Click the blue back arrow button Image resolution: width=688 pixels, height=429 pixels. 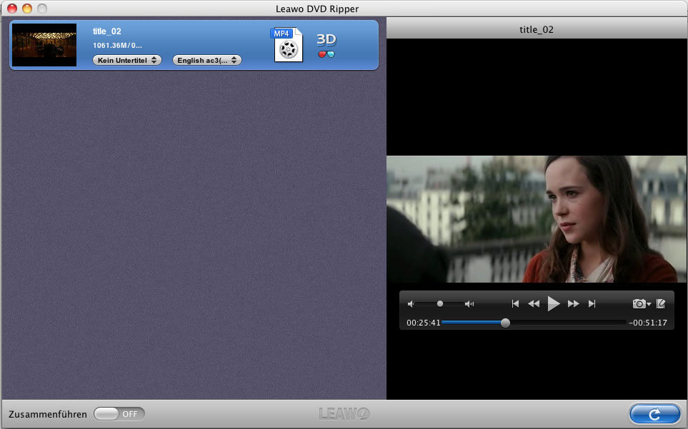pos(654,414)
